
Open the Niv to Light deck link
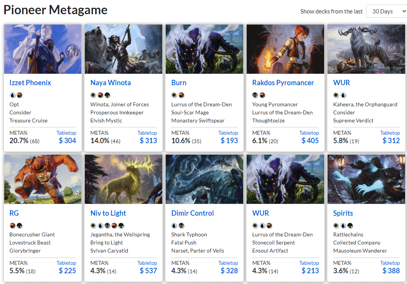(108, 213)
